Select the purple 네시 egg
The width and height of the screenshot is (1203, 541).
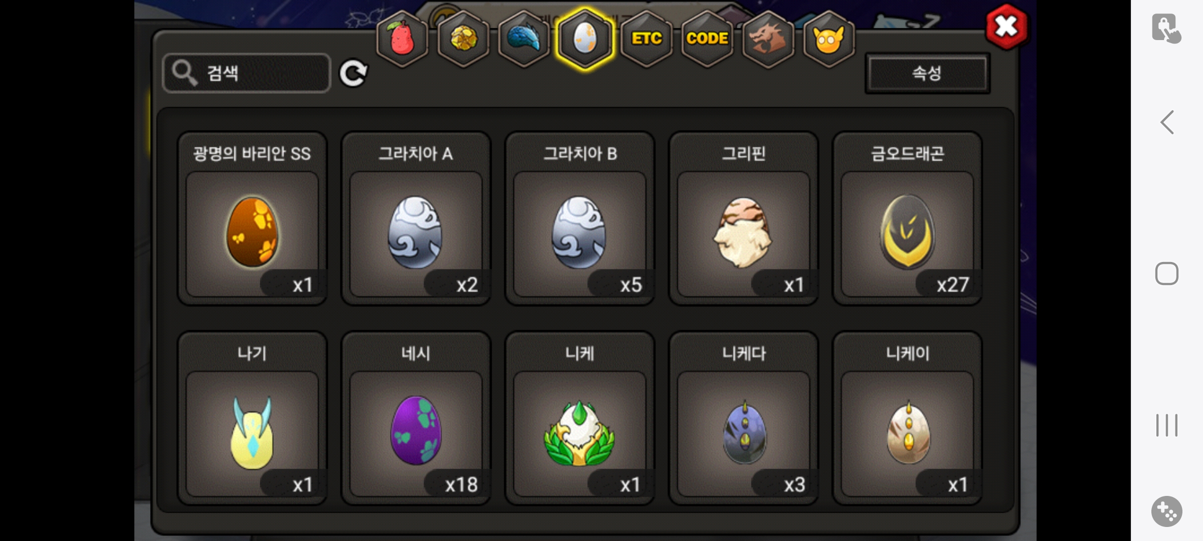tap(416, 418)
